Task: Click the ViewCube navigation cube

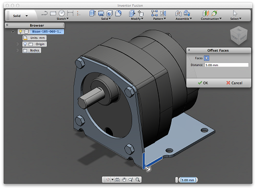Action: (x=239, y=36)
